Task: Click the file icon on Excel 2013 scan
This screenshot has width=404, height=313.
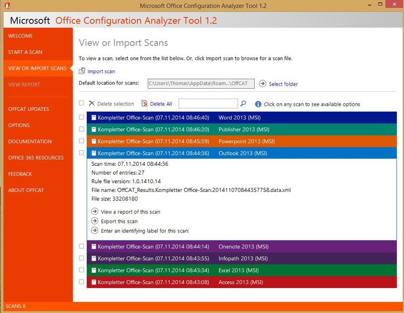Action: [x=94, y=270]
